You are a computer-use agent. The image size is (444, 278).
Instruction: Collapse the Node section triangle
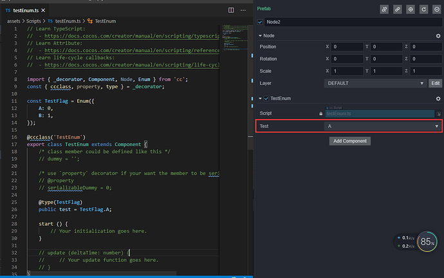(x=260, y=35)
